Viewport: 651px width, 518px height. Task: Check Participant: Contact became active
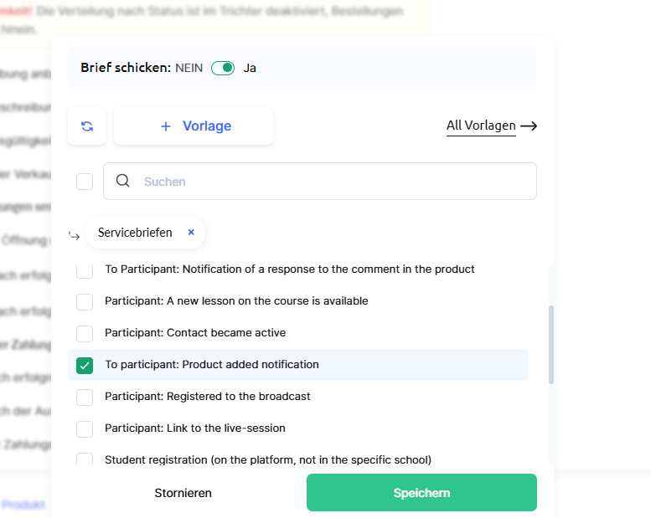point(85,334)
